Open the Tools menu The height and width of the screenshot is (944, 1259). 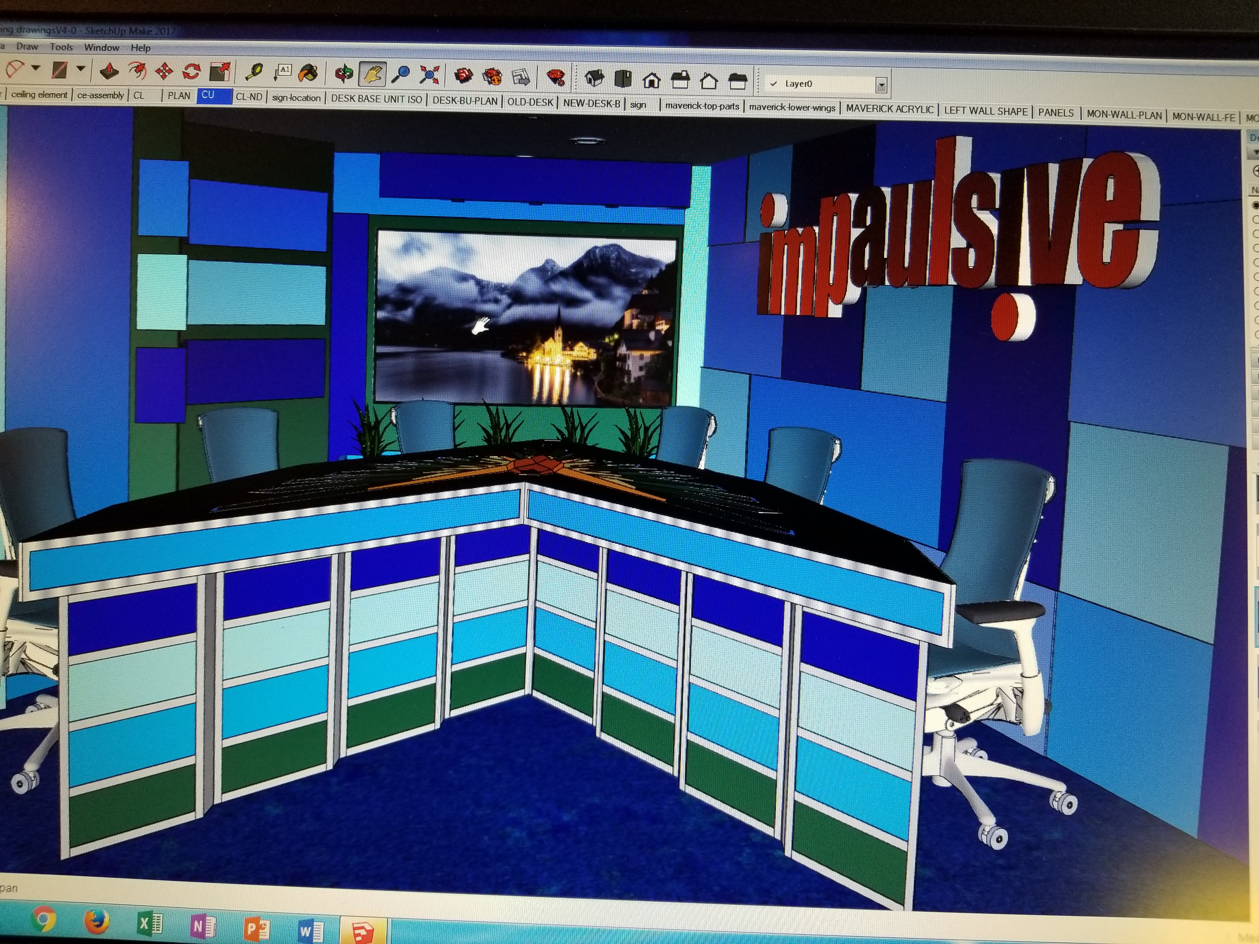[x=61, y=47]
